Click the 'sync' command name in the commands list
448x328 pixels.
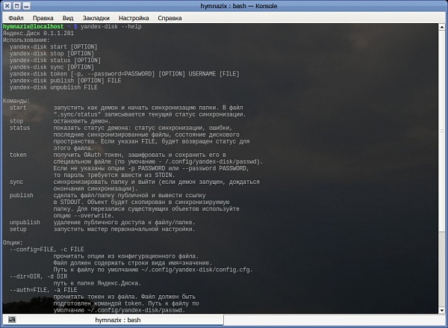click(x=16, y=182)
